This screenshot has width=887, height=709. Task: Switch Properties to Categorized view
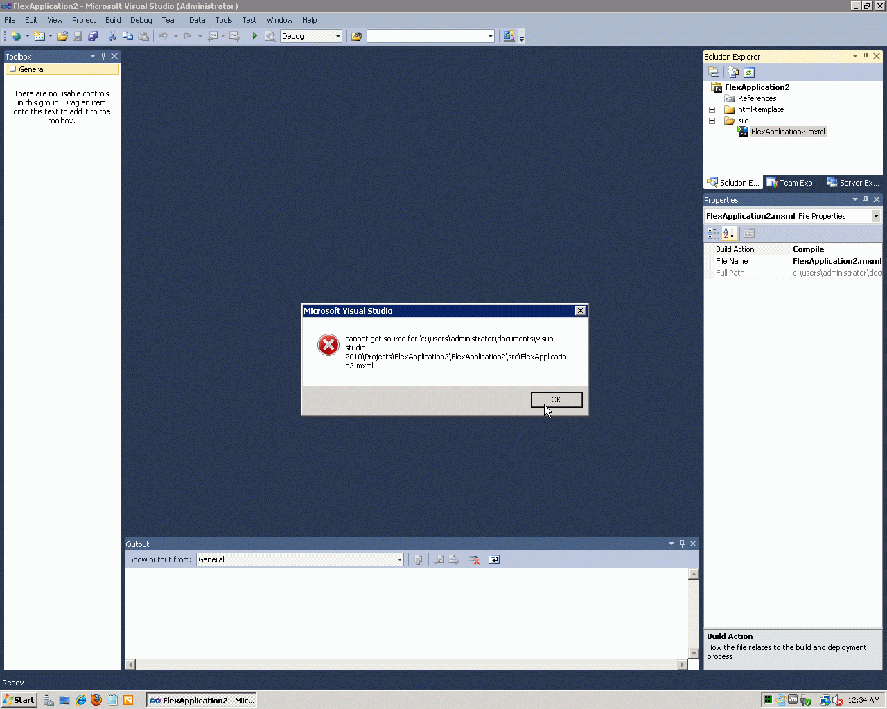(713, 233)
